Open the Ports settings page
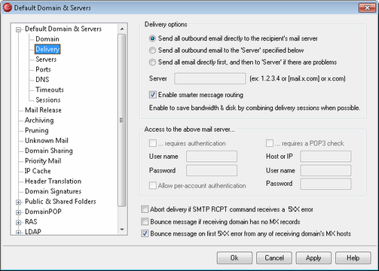Image resolution: width=379 pixels, height=271 pixels. pos(43,69)
